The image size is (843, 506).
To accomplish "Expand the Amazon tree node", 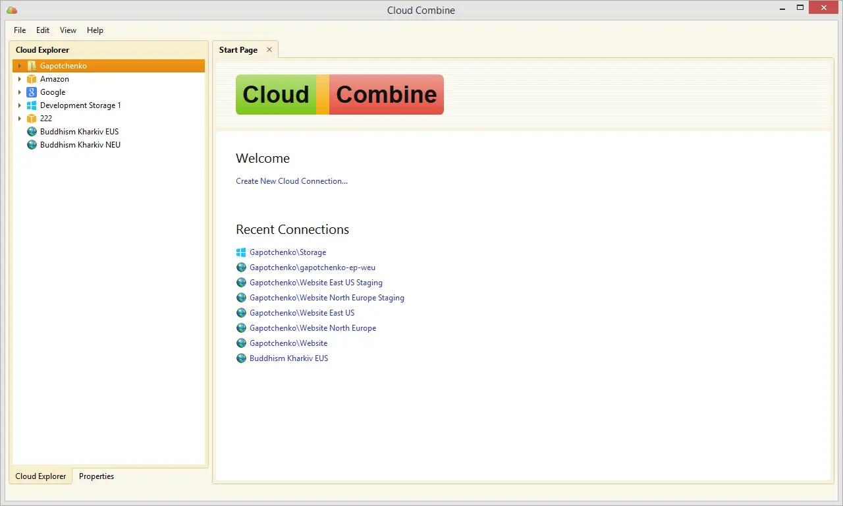I will (20, 79).
